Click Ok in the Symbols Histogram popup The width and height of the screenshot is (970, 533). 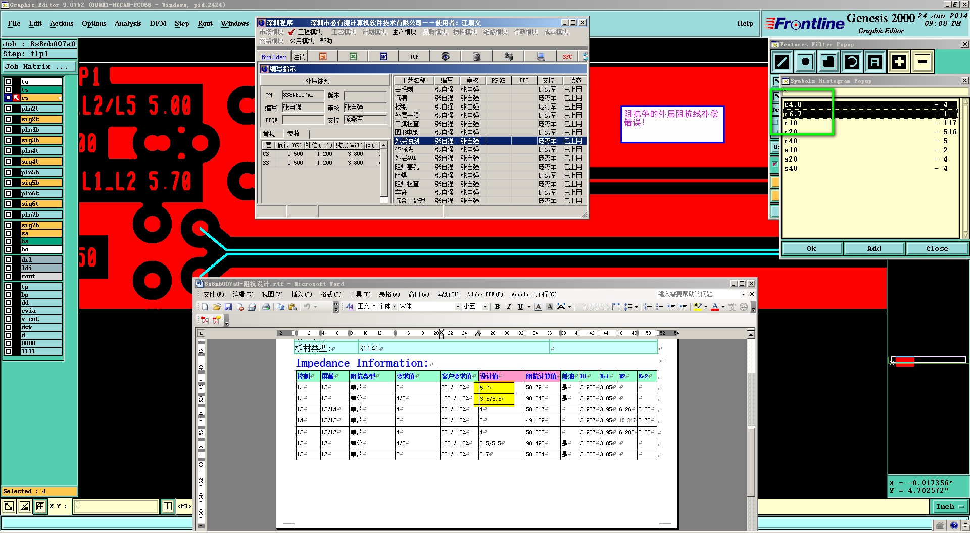pyautogui.click(x=811, y=248)
